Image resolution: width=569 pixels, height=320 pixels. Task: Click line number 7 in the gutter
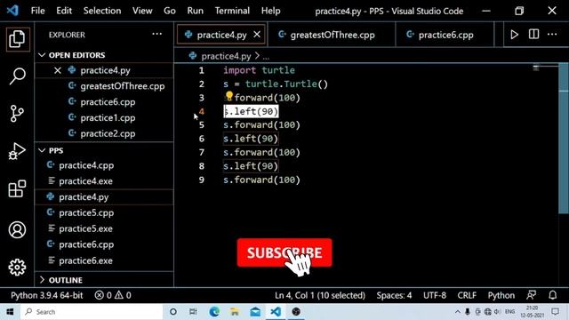coord(202,152)
